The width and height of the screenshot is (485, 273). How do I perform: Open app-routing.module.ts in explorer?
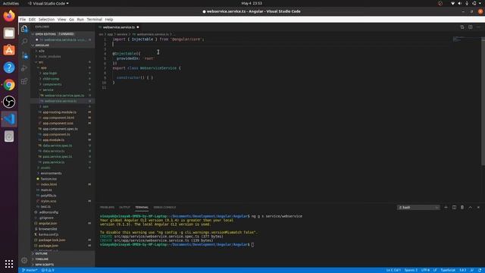coord(59,112)
